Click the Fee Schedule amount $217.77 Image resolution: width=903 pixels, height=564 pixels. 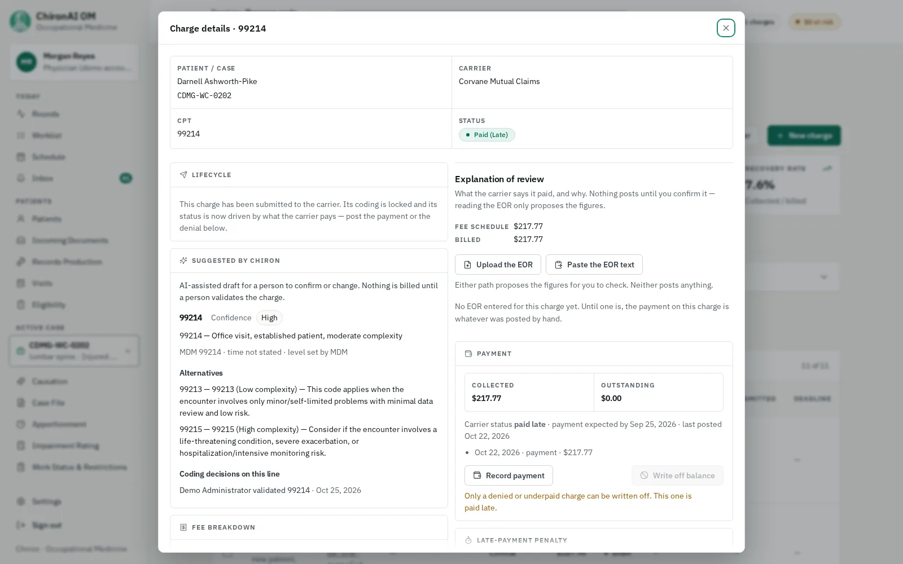pyautogui.click(x=528, y=226)
